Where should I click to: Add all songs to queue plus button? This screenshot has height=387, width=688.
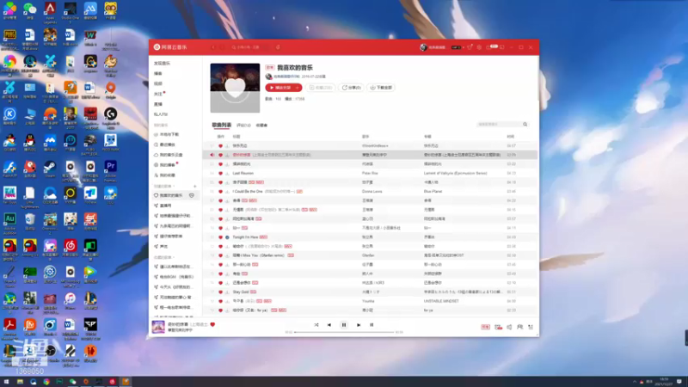pyautogui.click(x=297, y=88)
